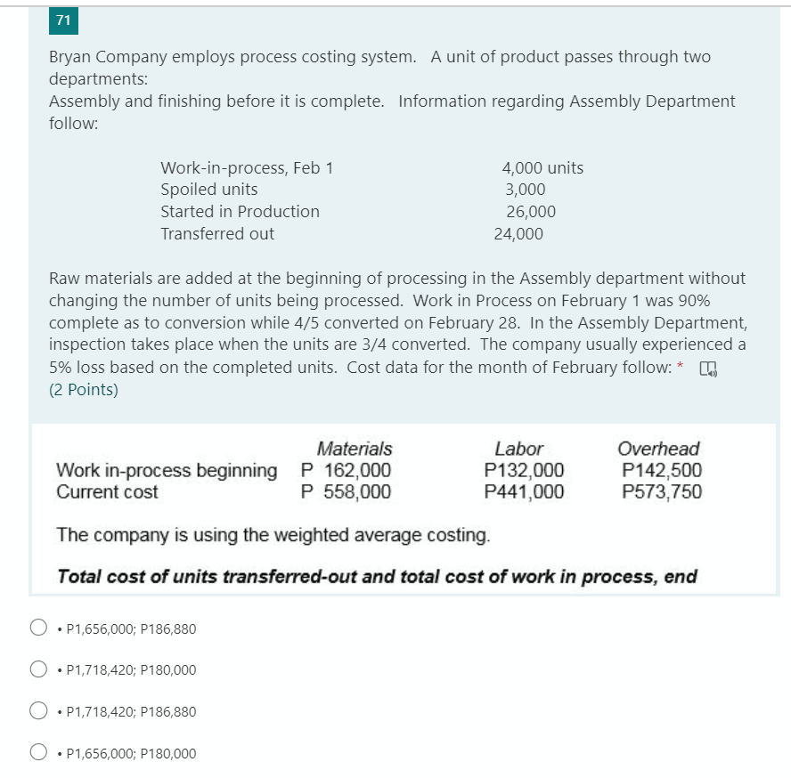Click the Overhead column header
Image resolution: width=791 pixels, height=778 pixels.
click(656, 449)
